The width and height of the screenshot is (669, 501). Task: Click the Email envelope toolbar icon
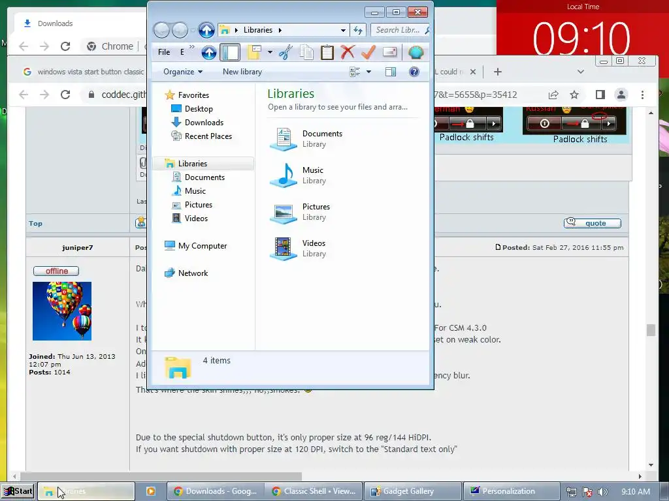point(389,52)
